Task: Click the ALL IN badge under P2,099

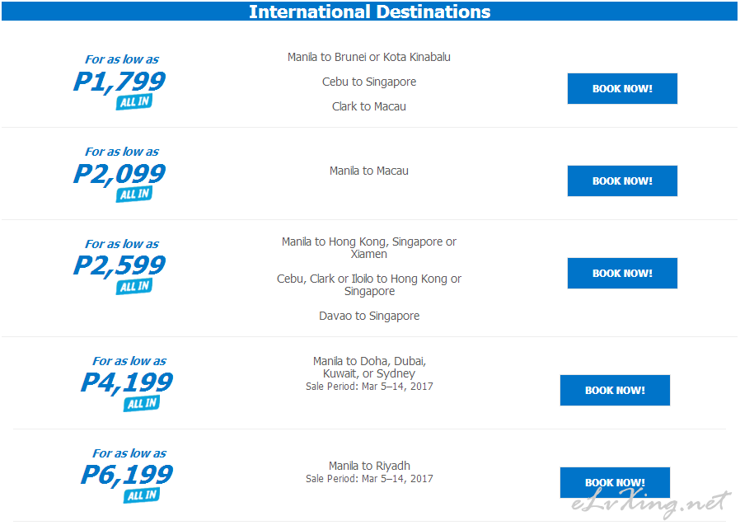Action: [134, 195]
